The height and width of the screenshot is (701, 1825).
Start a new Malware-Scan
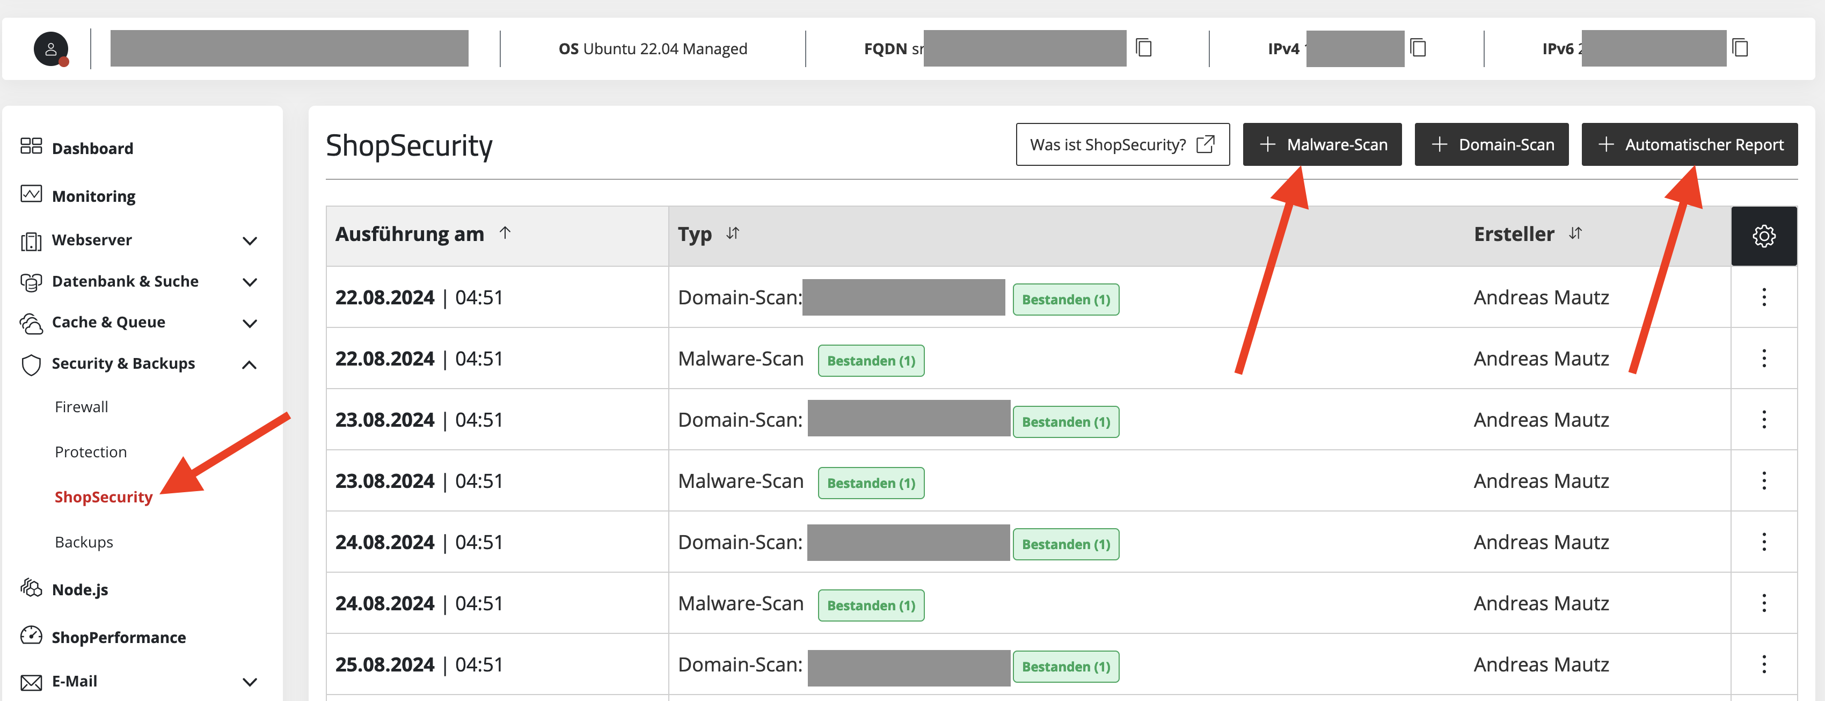pos(1322,144)
